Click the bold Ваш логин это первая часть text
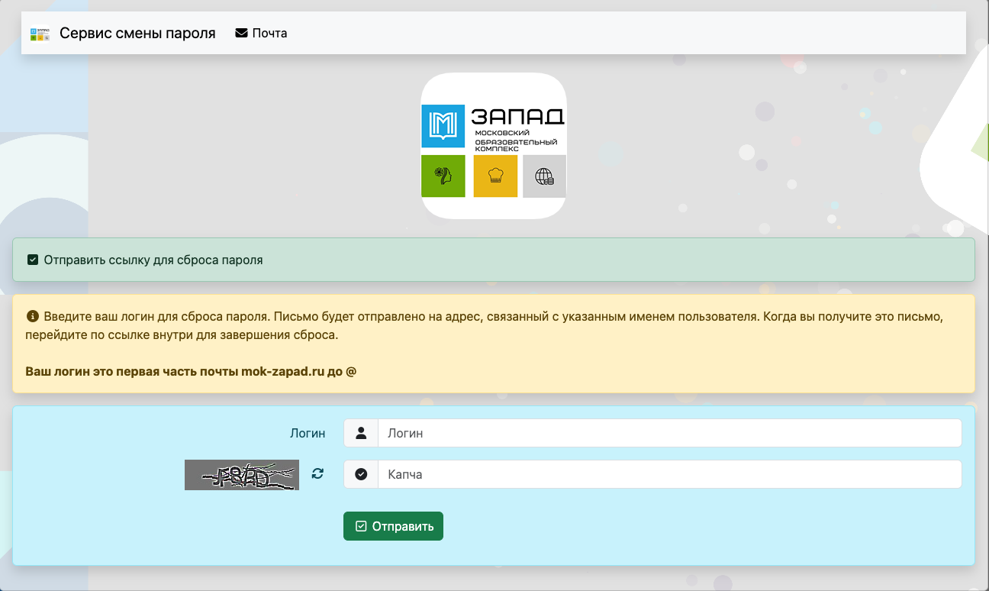 (x=191, y=372)
